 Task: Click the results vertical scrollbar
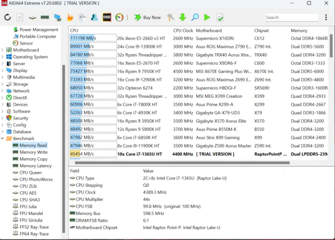(331, 46)
